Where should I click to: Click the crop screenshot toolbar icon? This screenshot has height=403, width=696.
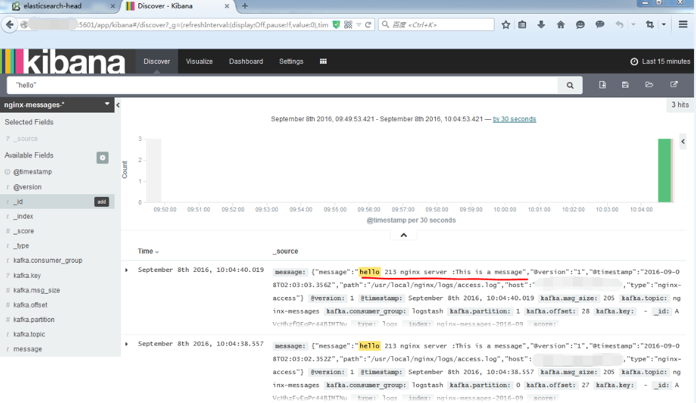pyautogui.click(x=650, y=25)
